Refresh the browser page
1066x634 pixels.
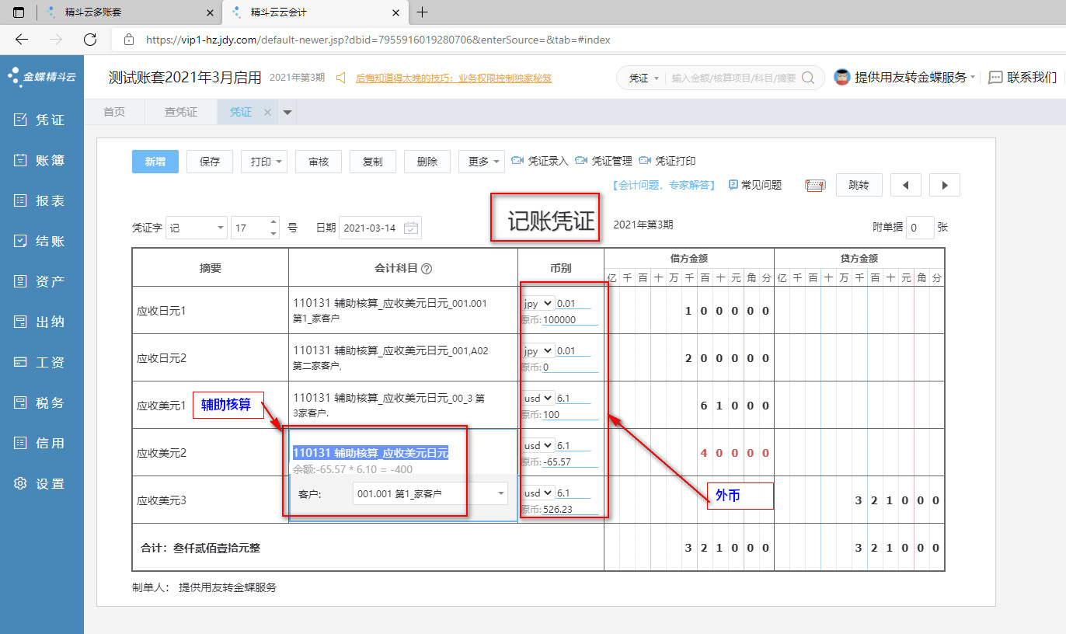(x=90, y=40)
